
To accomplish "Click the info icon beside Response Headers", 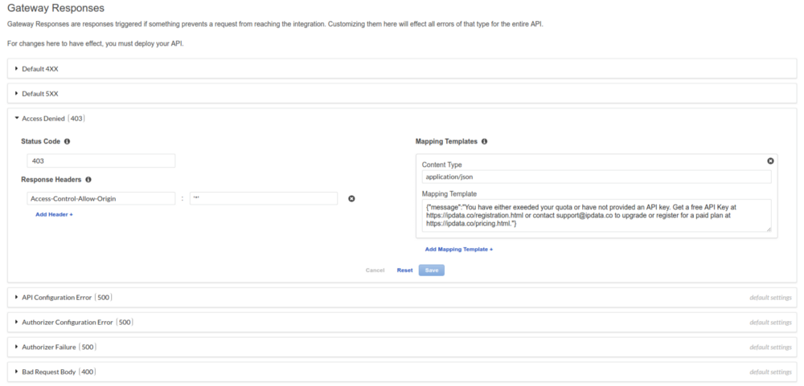I will point(88,180).
